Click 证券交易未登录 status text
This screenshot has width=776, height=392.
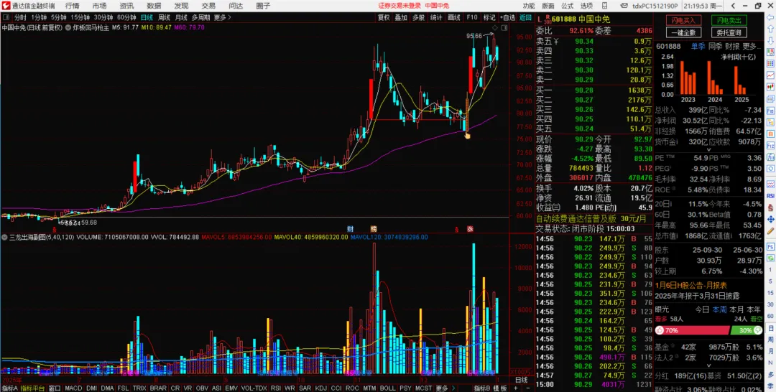pos(398,6)
